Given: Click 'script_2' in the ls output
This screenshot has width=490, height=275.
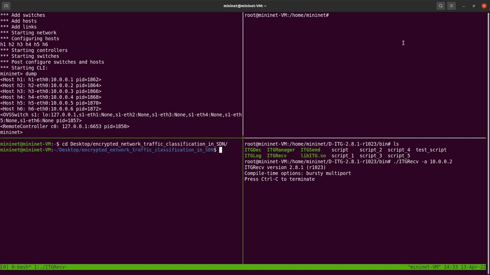Looking at the screenshot, I should pyautogui.click(x=371, y=150).
